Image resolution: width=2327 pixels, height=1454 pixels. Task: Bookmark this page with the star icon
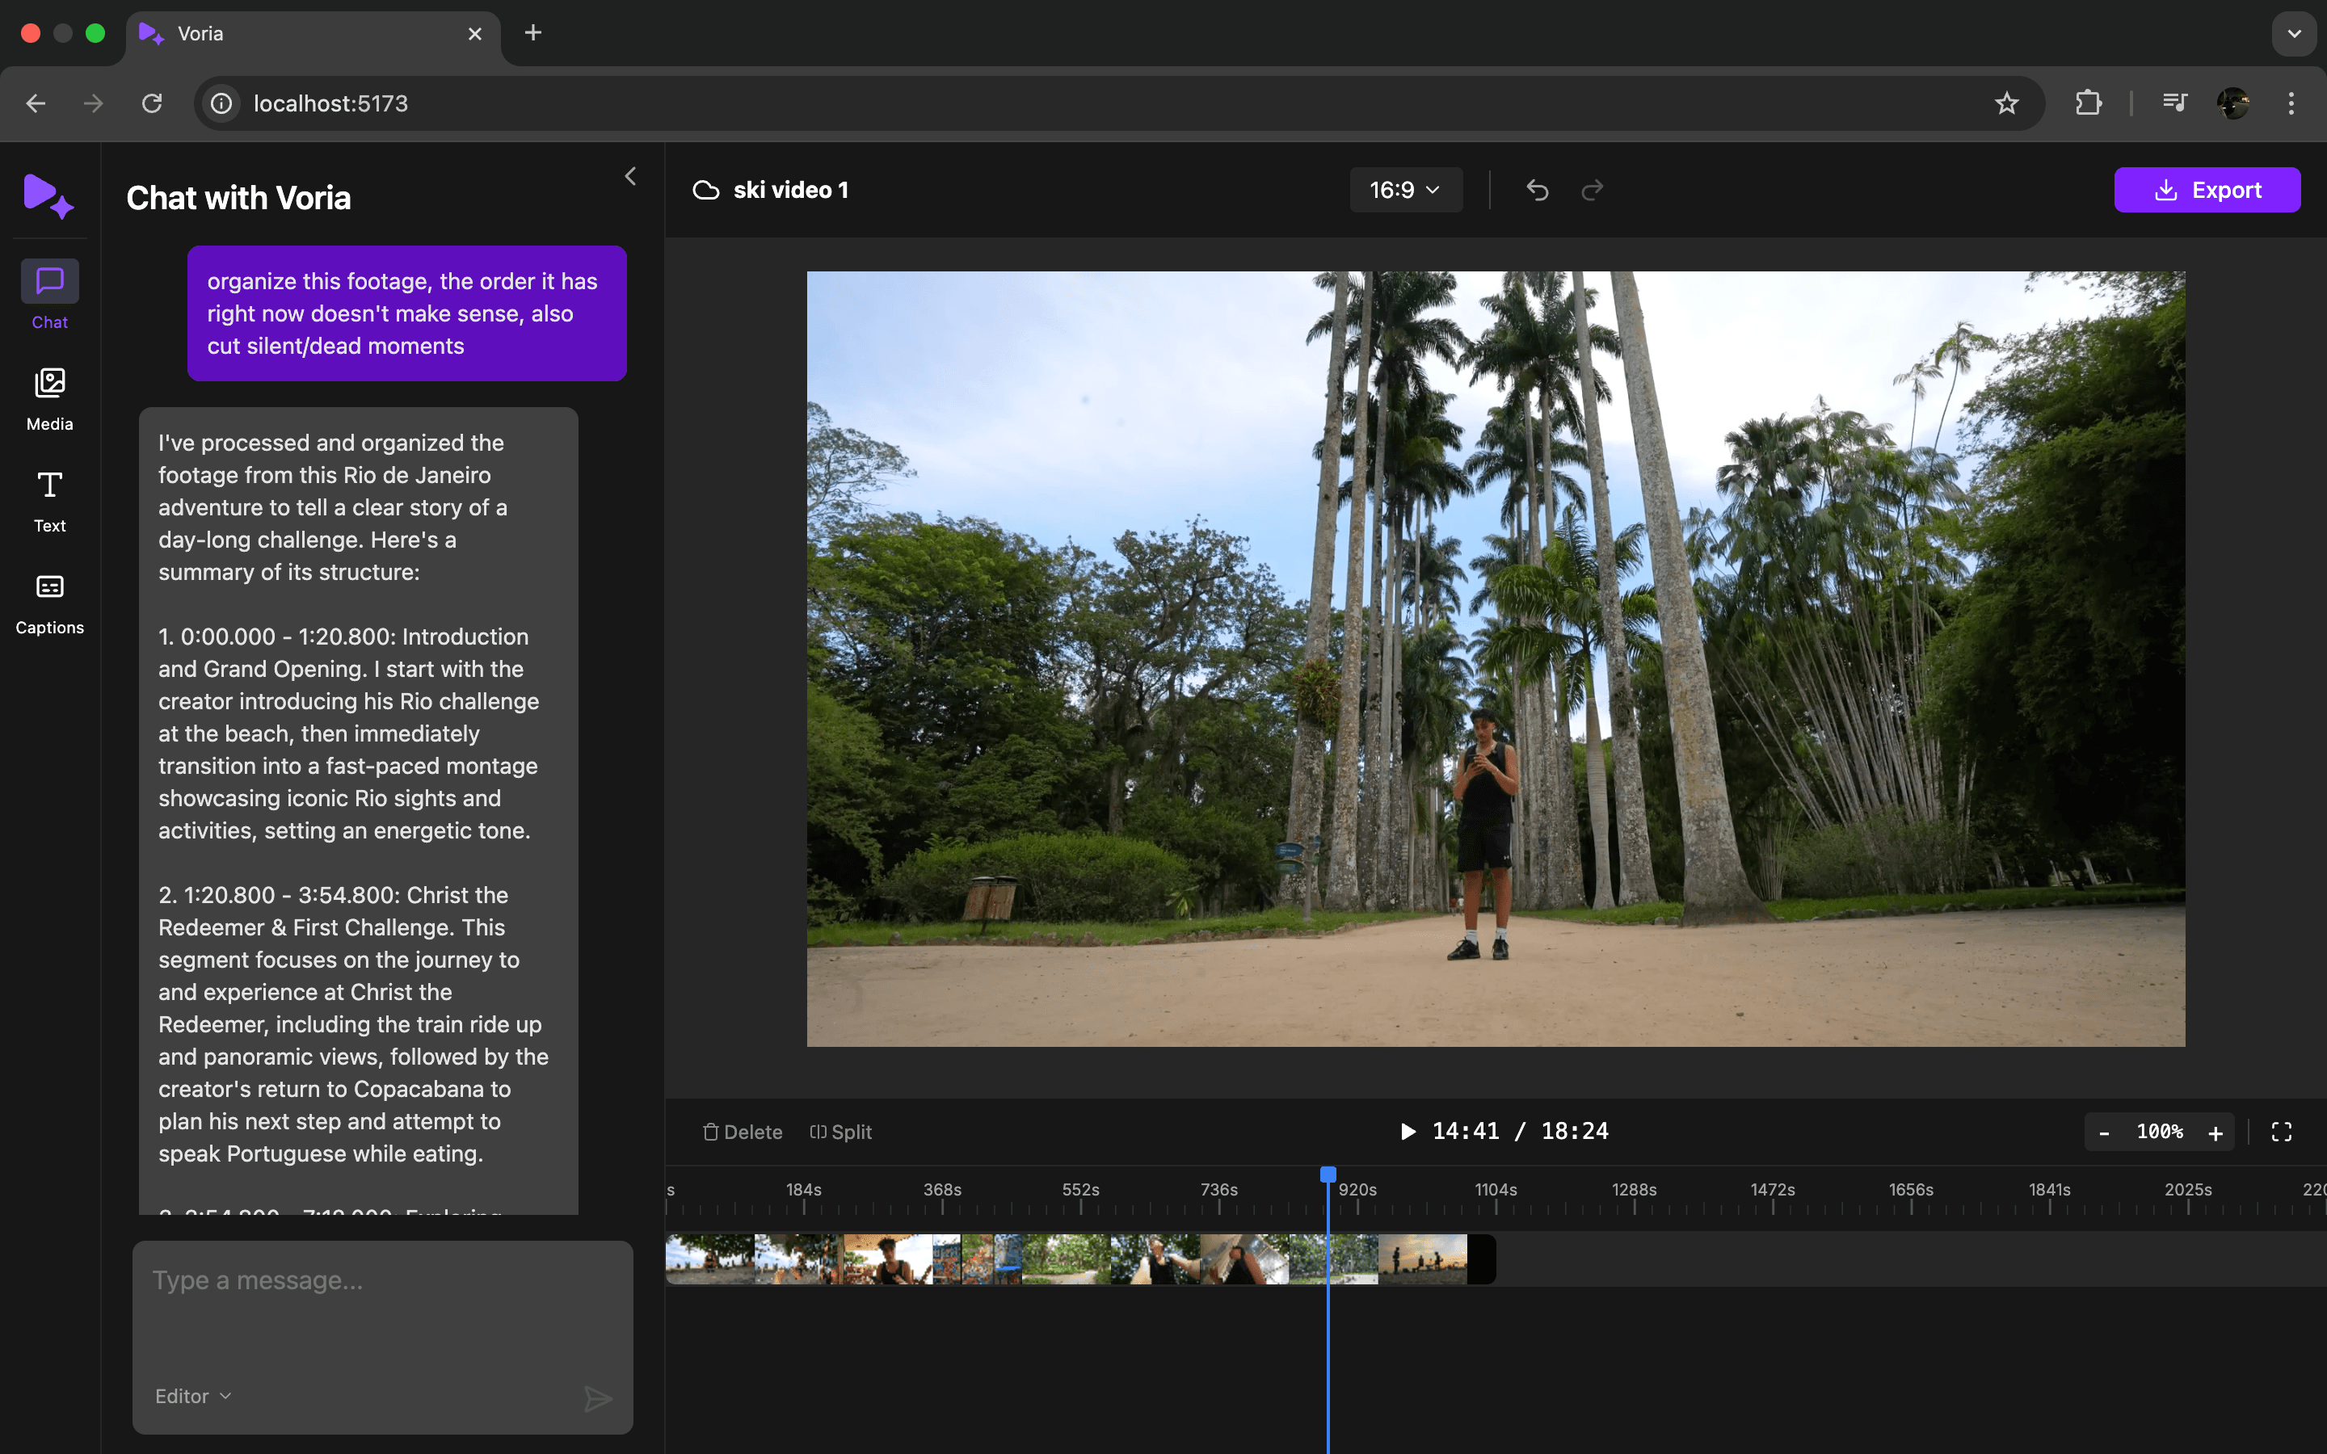(x=2006, y=103)
